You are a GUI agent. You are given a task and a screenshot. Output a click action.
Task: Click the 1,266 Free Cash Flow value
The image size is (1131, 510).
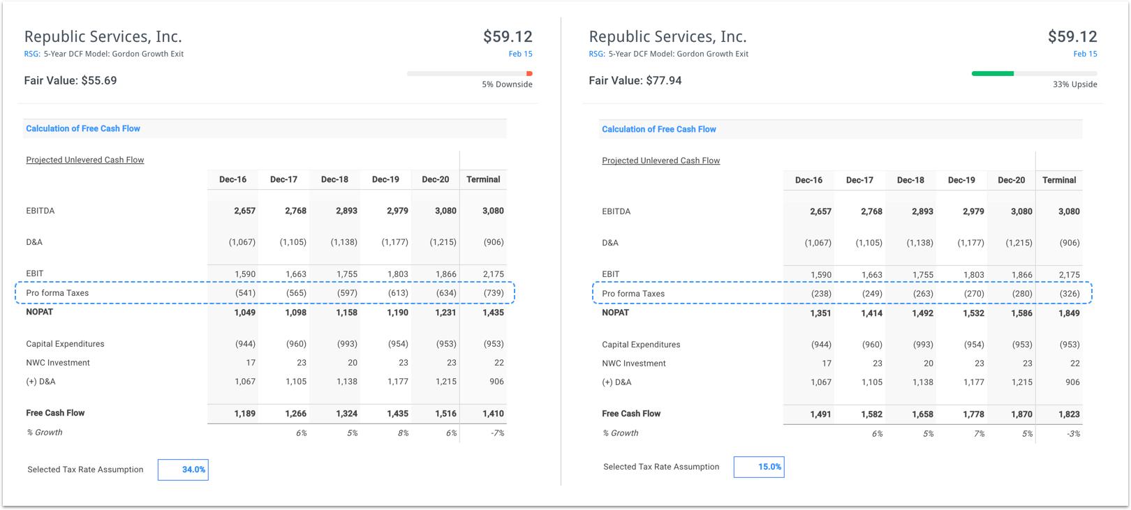coord(296,414)
